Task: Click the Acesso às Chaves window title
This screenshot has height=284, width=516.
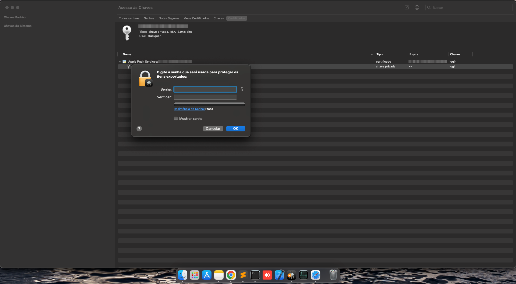Action: tap(135, 8)
